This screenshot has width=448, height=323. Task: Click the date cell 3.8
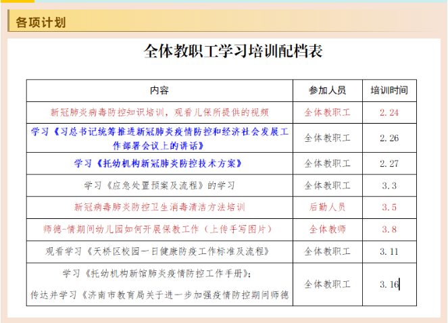(389, 229)
